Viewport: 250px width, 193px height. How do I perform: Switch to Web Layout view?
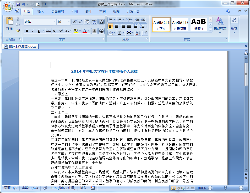[x=183, y=188]
